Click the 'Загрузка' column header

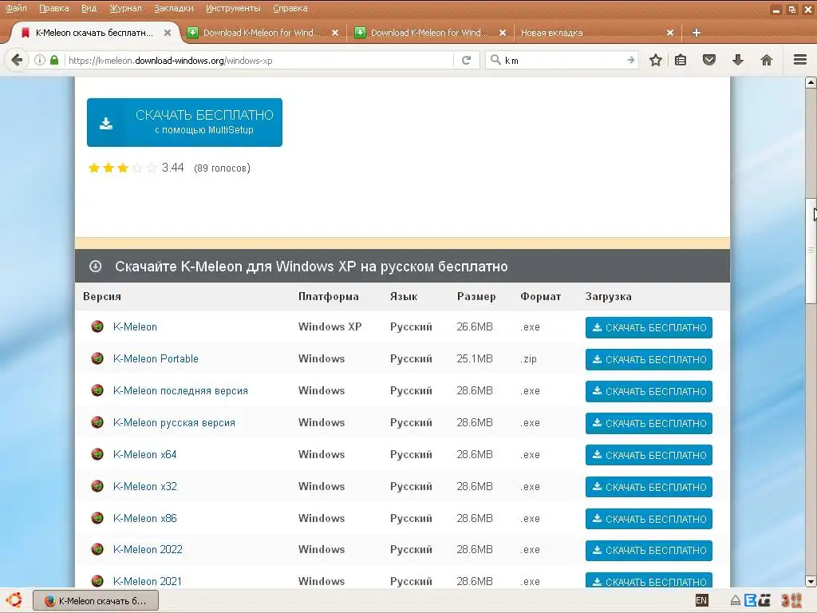608,296
